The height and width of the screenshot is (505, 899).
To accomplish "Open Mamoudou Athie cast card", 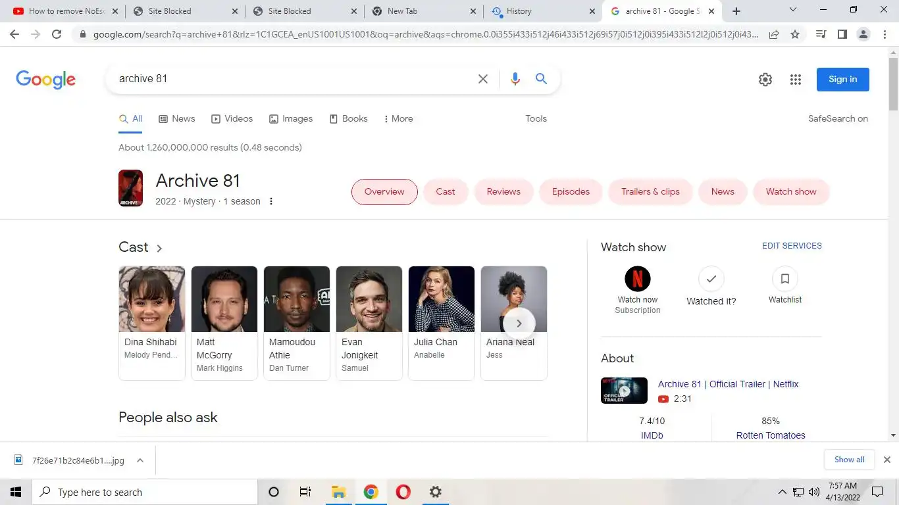I will click(297, 323).
